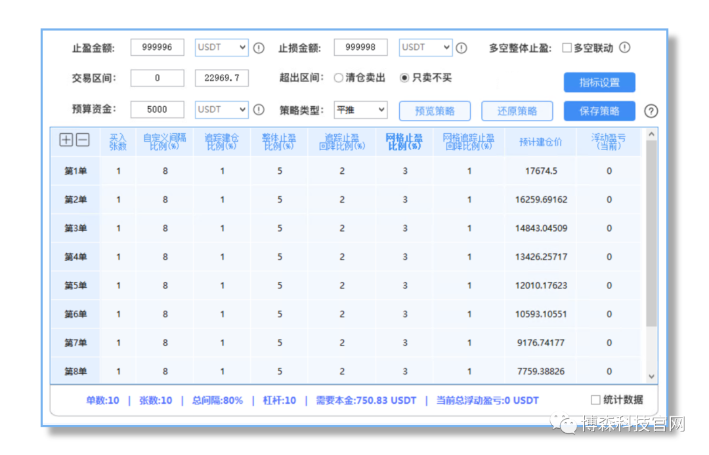Open the USDT dropdown for 止盈金额
This screenshot has width=709, height=455.
[221, 47]
